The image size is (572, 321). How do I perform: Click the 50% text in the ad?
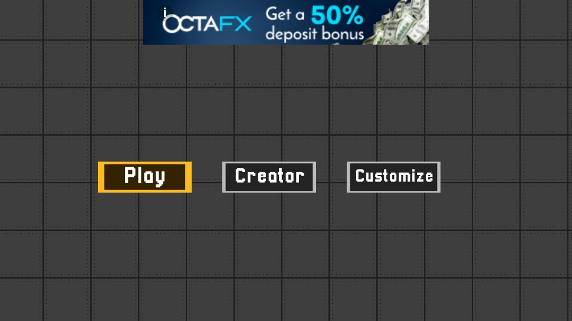pos(337,16)
